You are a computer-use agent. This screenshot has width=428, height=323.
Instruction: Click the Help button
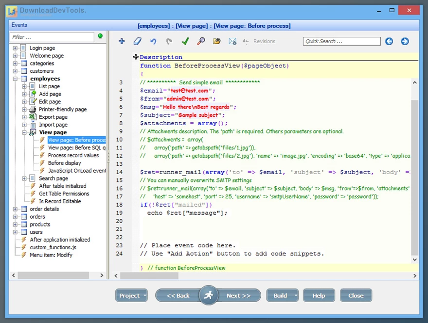[319, 296]
